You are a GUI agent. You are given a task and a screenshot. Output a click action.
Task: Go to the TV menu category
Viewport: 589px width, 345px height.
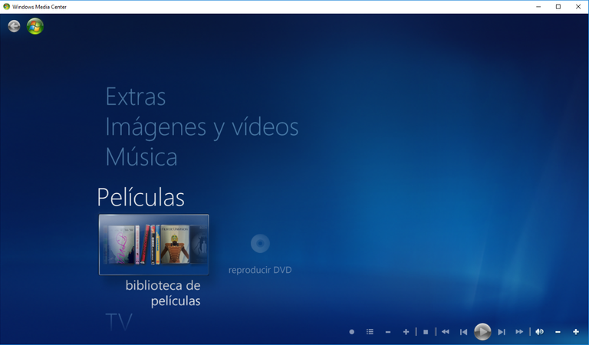point(119,322)
